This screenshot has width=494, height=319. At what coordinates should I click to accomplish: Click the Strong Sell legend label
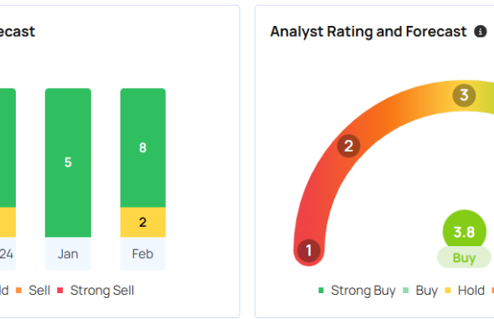point(102,291)
